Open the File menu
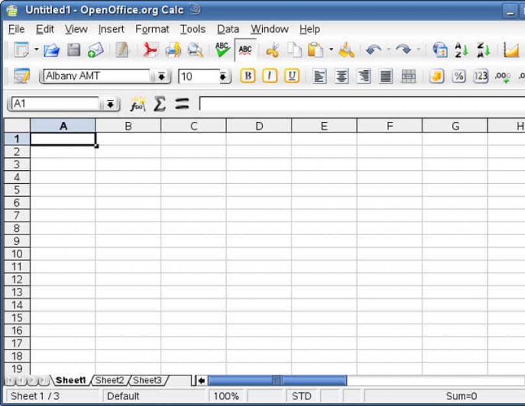 click(x=16, y=29)
